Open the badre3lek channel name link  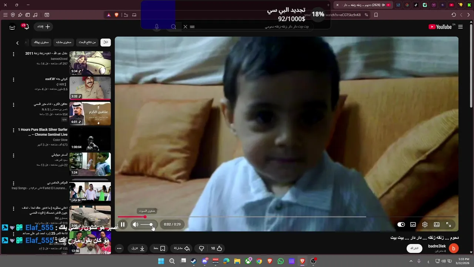pyautogui.click(x=437, y=246)
